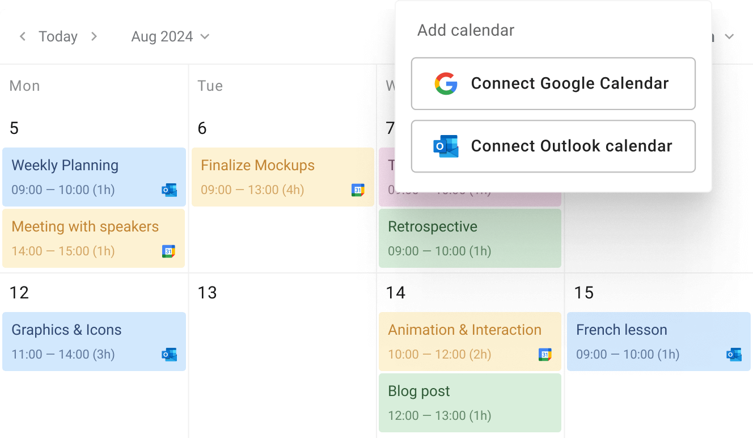Click the Google logo in the connect button

coord(446,83)
